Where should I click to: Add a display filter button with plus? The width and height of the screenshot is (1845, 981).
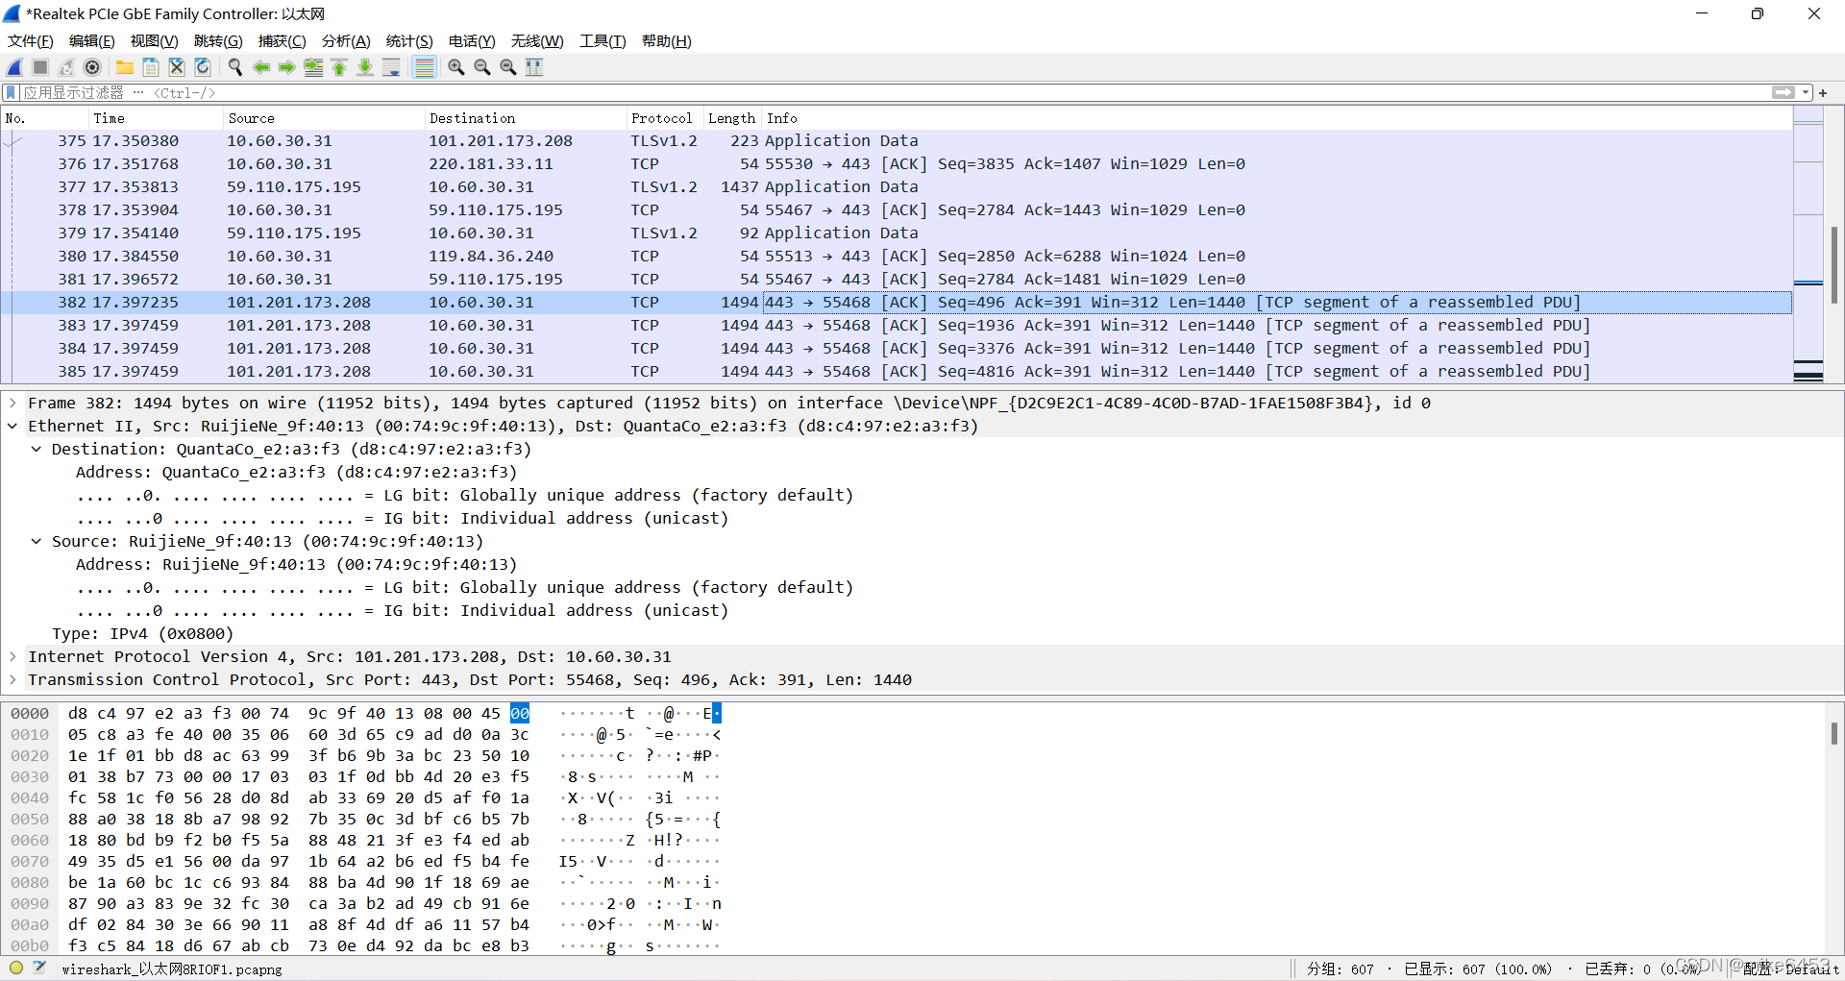[x=1823, y=92]
